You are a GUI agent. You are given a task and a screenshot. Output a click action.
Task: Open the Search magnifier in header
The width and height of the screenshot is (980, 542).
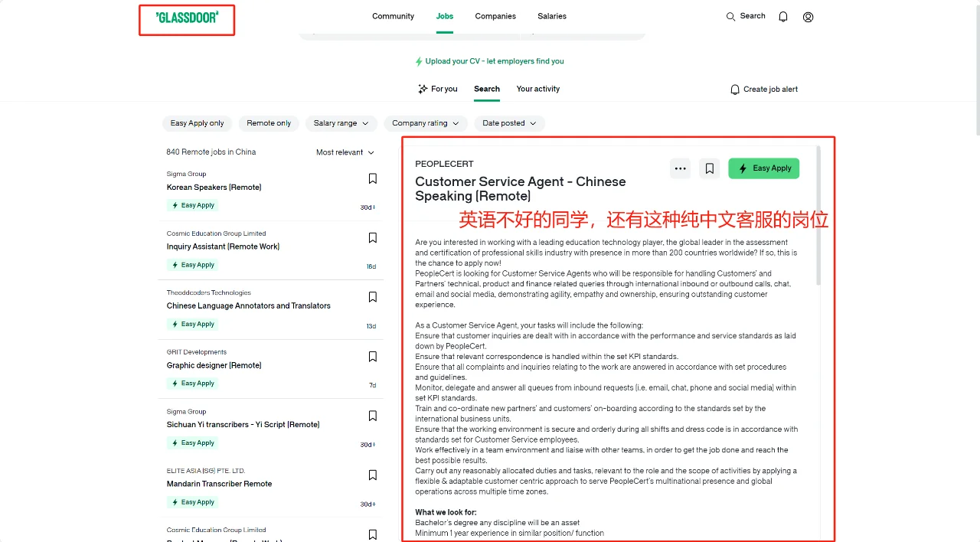745,16
